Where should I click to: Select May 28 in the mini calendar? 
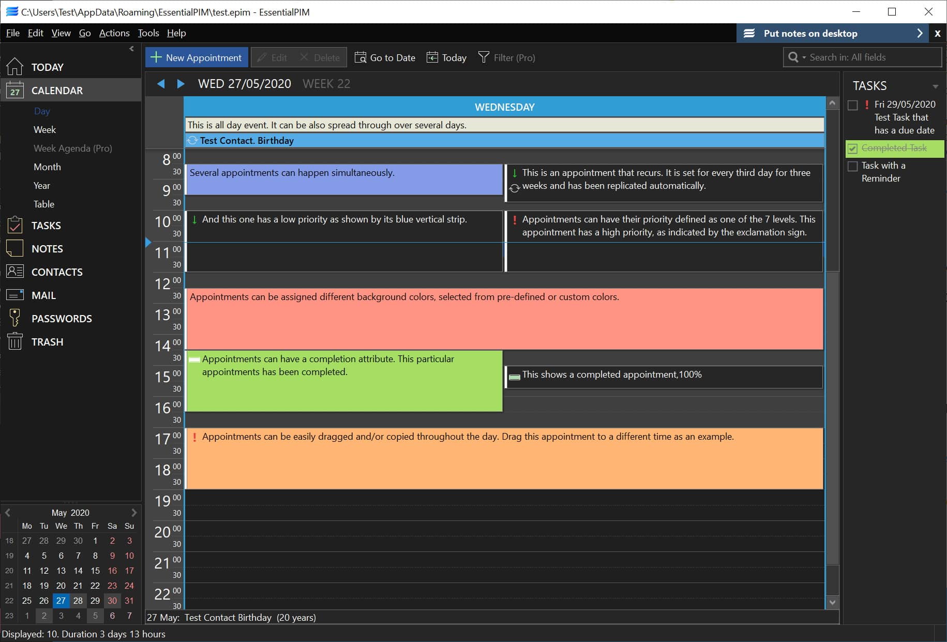tap(78, 601)
